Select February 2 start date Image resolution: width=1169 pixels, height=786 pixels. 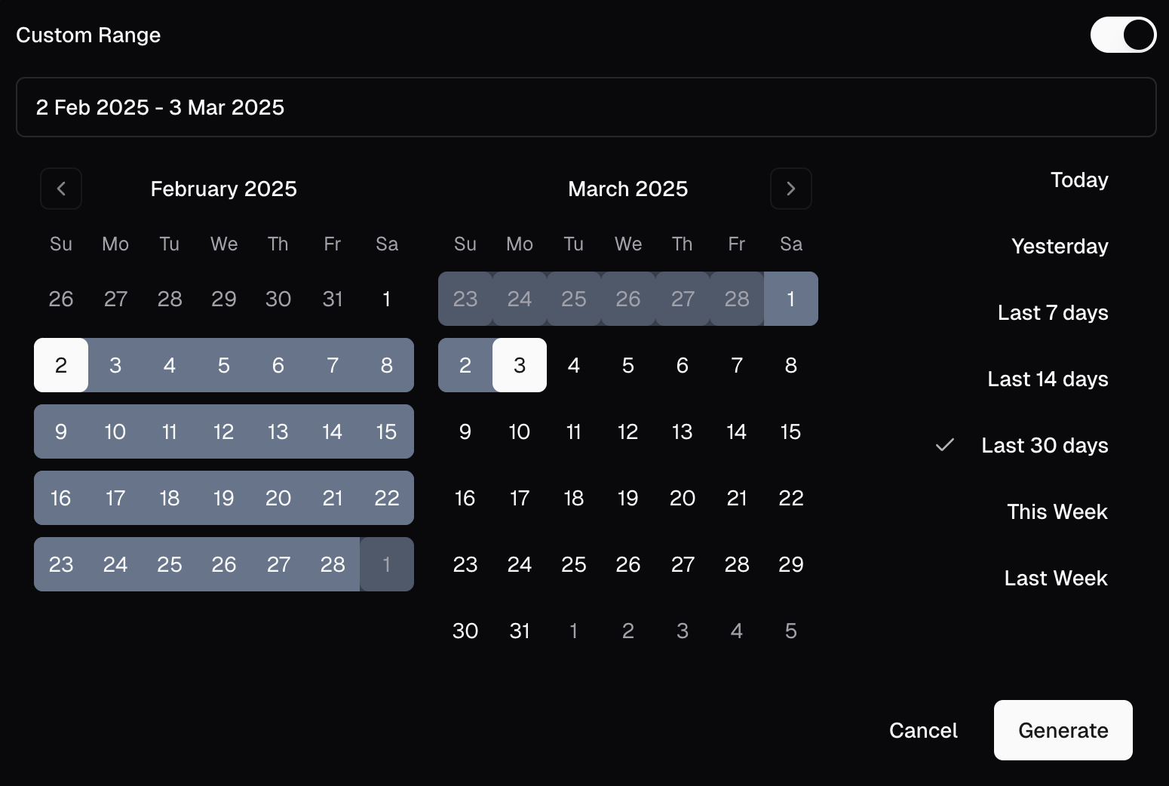click(x=61, y=365)
